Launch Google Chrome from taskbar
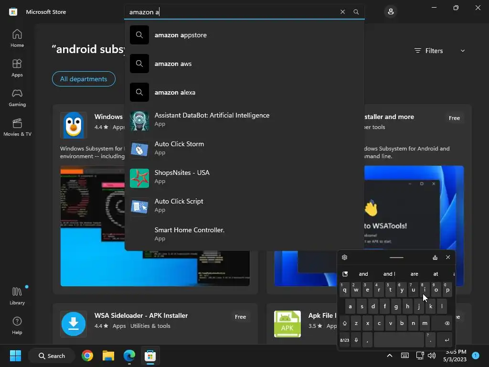This screenshot has height=367, width=489. (x=87, y=356)
